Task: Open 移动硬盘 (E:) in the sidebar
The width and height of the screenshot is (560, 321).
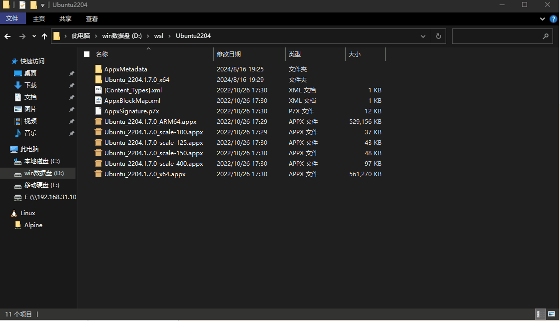Action: 42,185
